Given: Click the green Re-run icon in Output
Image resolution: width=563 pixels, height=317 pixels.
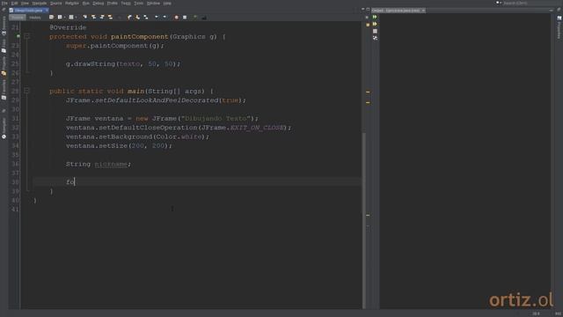Looking at the screenshot, I should [x=375, y=17].
